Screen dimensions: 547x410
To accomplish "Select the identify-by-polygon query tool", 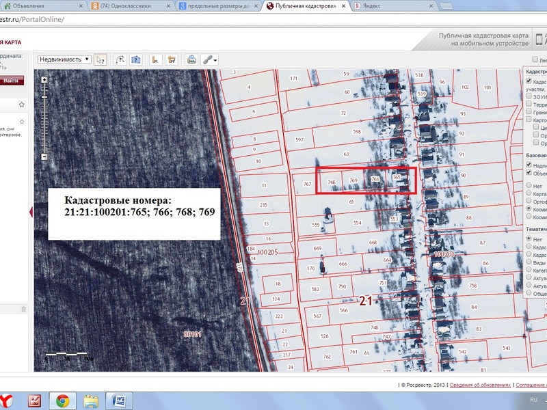I will (x=135, y=59).
